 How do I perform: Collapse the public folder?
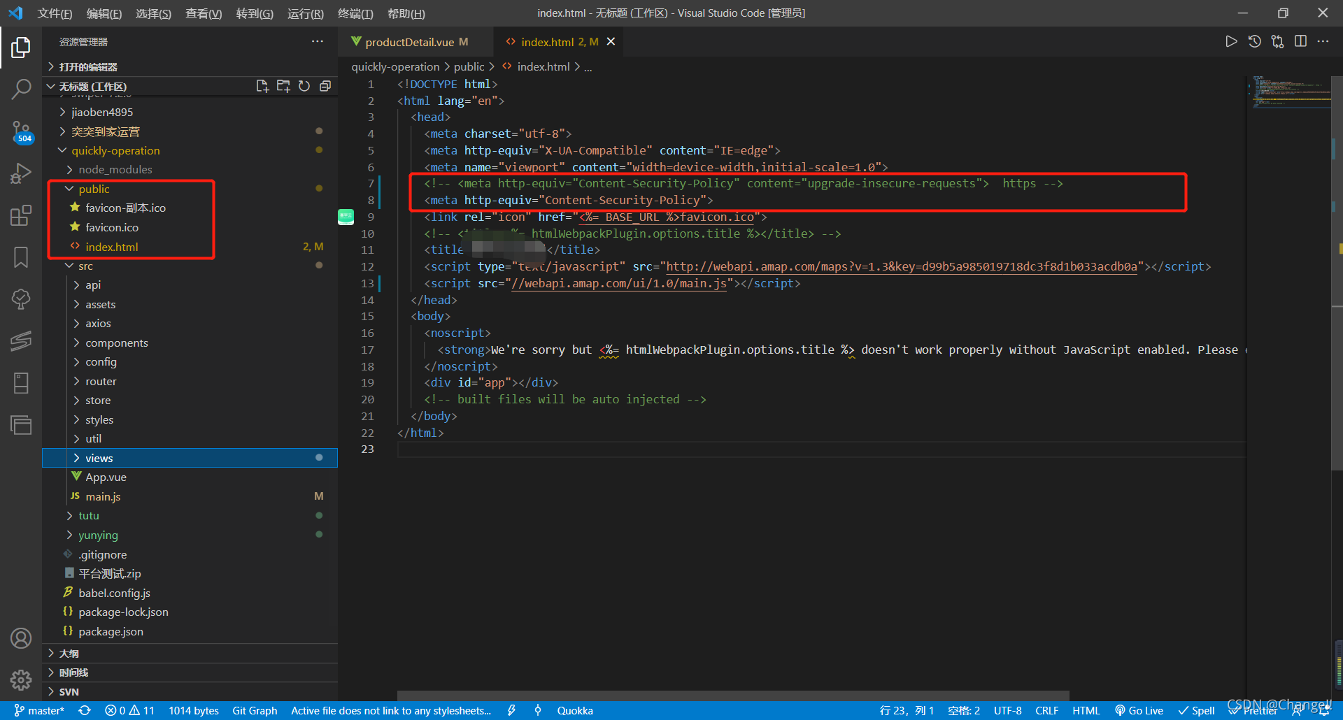(x=190, y=189)
